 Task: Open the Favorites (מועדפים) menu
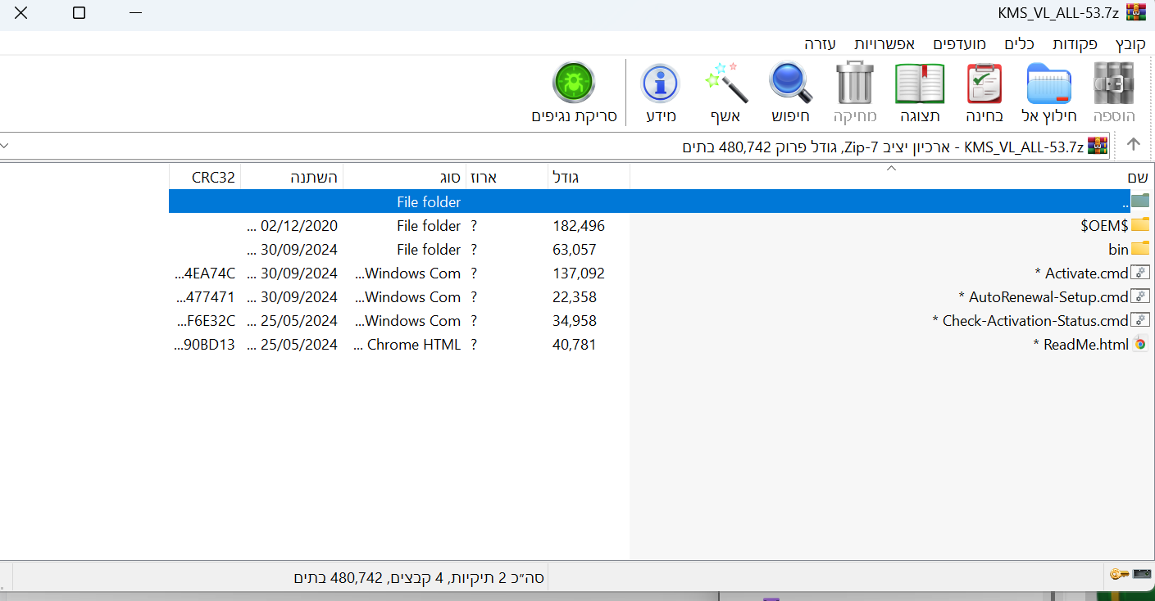(x=959, y=44)
